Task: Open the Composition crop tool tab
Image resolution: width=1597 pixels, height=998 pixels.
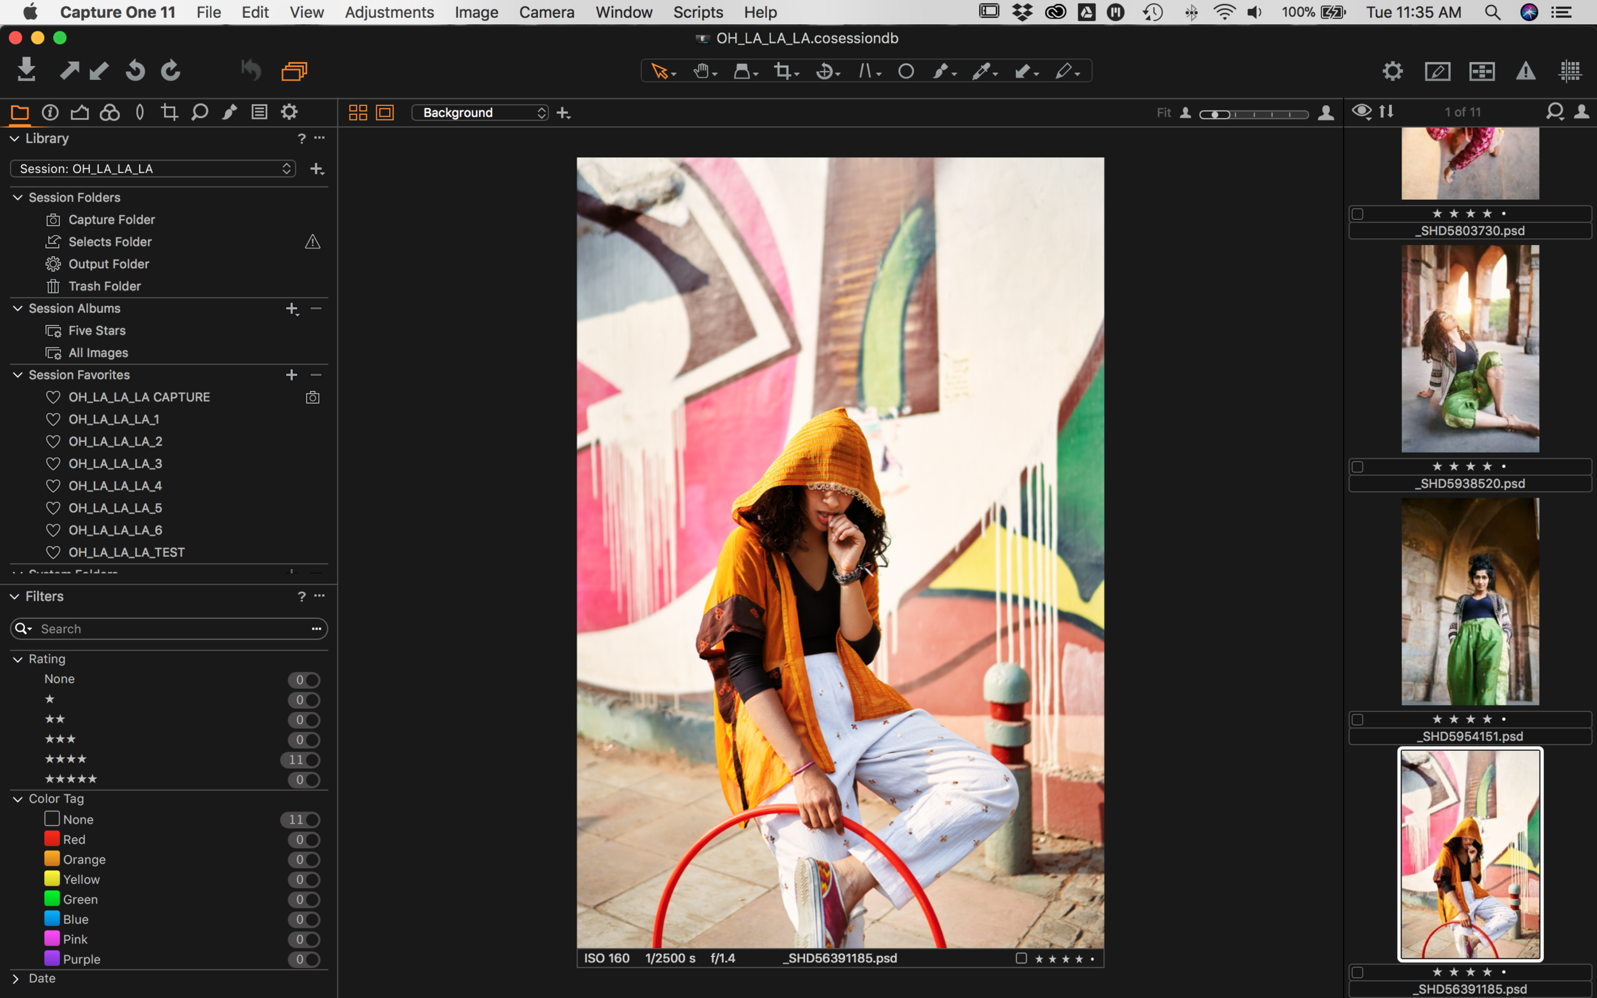Action: click(x=170, y=112)
